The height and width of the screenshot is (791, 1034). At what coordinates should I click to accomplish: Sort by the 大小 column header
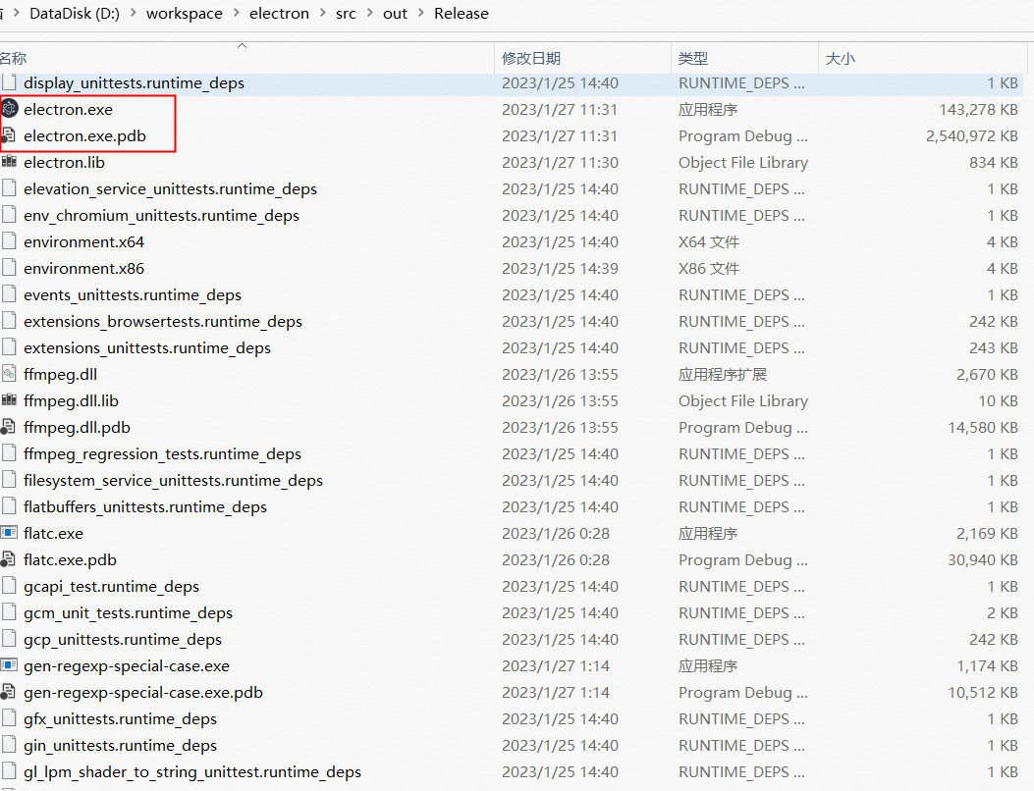click(x=923, y=58)
